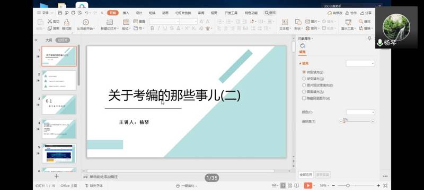Select the gradient fill radio option
Image resolution: width=424 pixels, height=190 pixels.
pyautogui.click(x=304, y=79)
